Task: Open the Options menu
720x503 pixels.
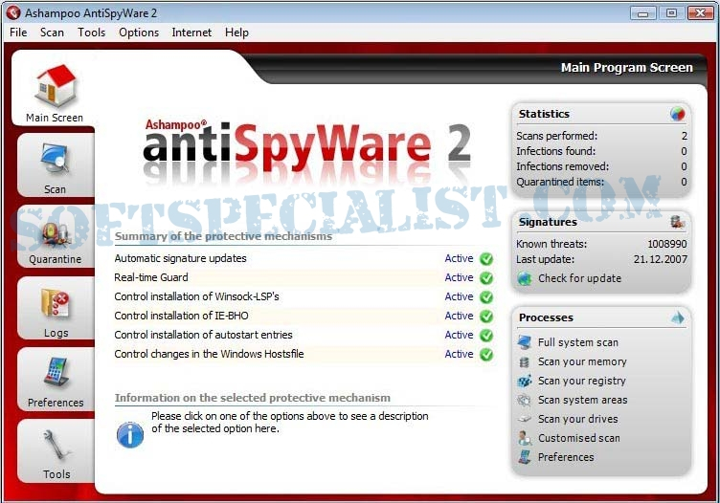Action: click(x=139, y=33)
